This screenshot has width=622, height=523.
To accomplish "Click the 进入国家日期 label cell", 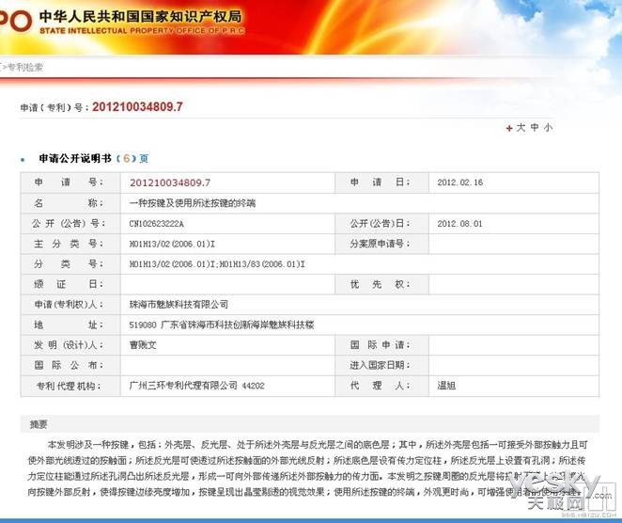I will pos(381,365).
